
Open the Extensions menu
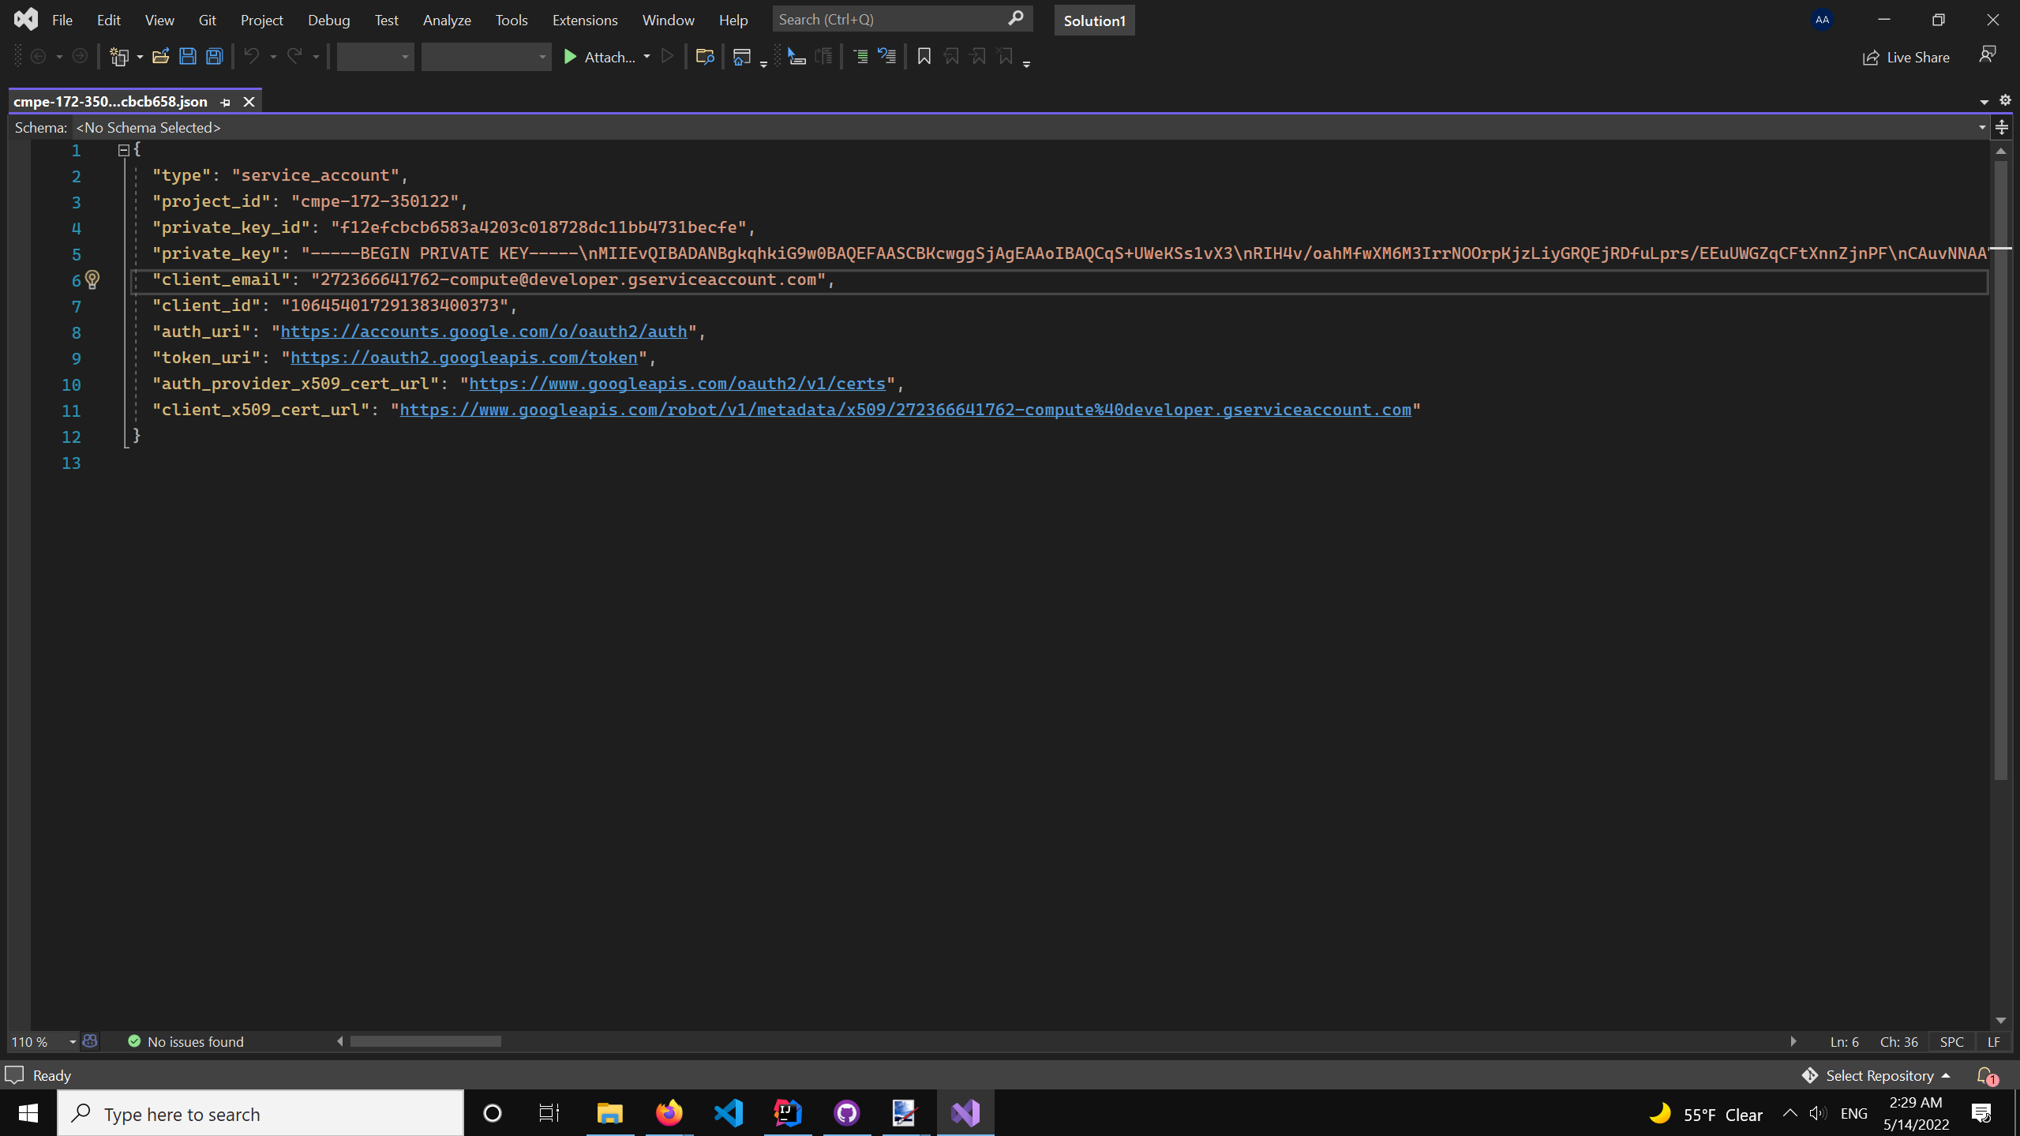click(584, 20)
